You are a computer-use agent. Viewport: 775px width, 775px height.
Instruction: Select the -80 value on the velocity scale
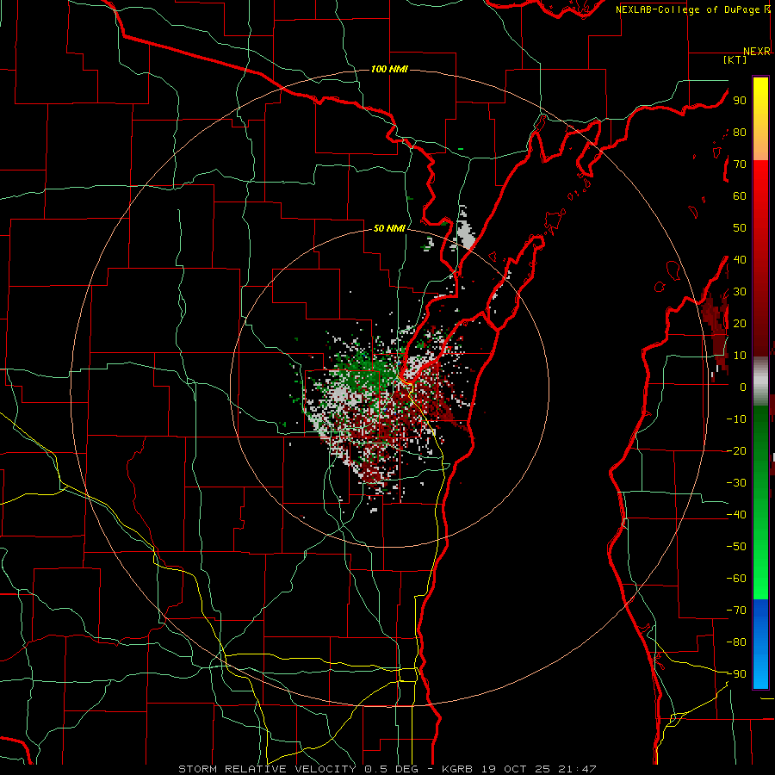(736, 642)
